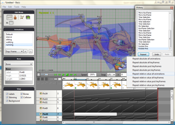Click the Speed 150% input field
The width and height of the screenshot is (175, 125).
[x=92, y=75]
